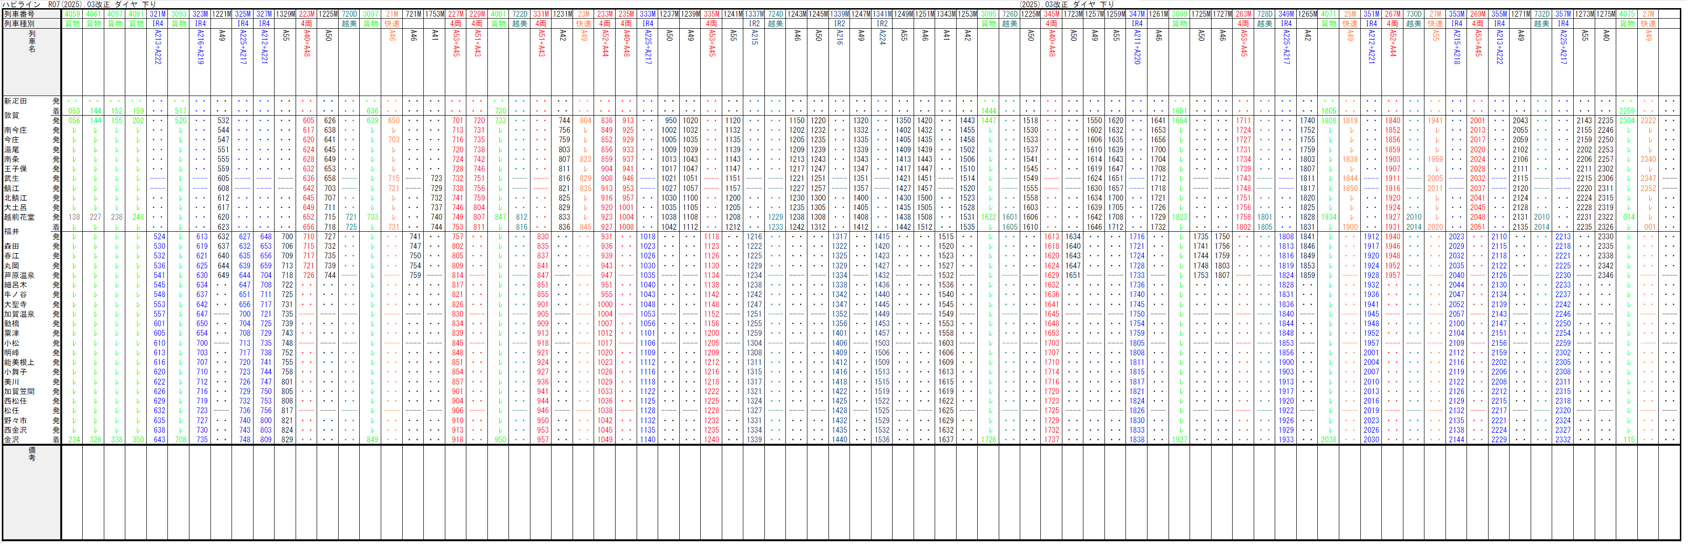The height and width of the screenshot is (546, 1688).
Task: Click the 新疋田 station name
Action: click(x=15, y=101)
